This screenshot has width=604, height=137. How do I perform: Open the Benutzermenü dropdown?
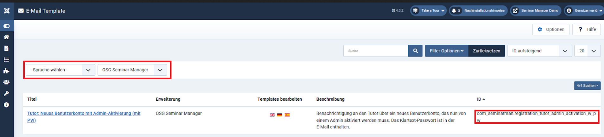point(584,10)
